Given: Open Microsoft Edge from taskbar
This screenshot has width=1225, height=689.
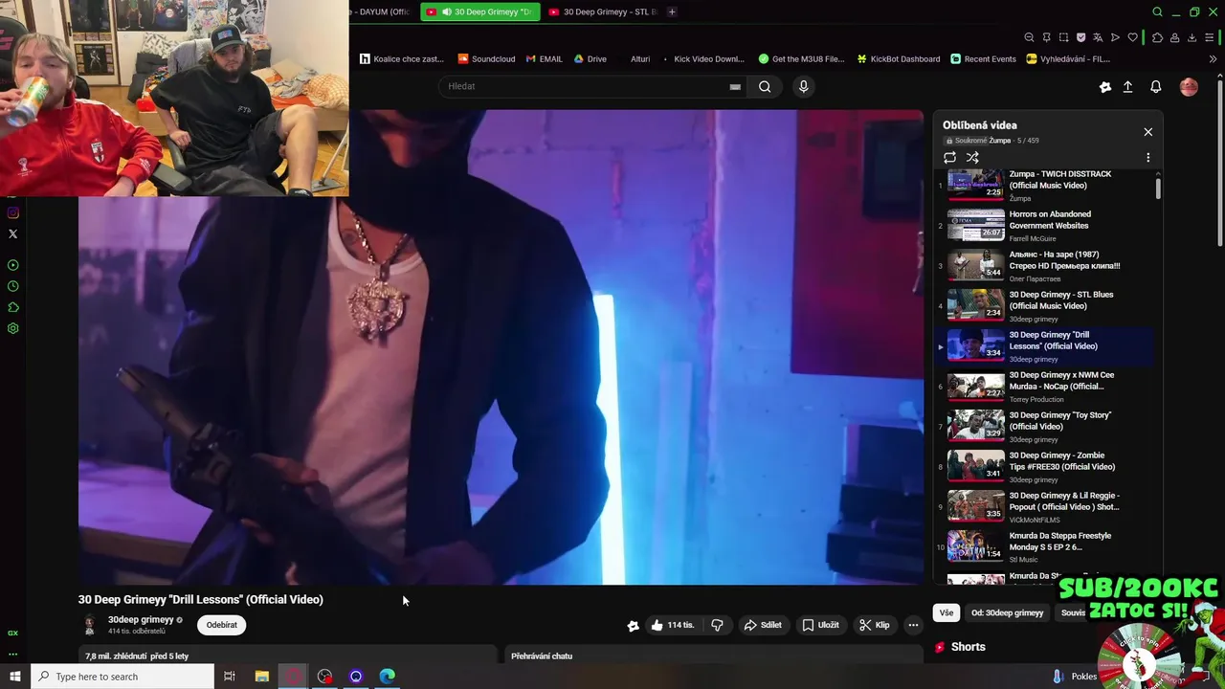Looking at the screenshot, I should point(387,677).
